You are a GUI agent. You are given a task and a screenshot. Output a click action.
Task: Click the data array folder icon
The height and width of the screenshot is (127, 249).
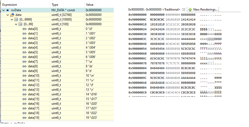(x=12, y=15)
